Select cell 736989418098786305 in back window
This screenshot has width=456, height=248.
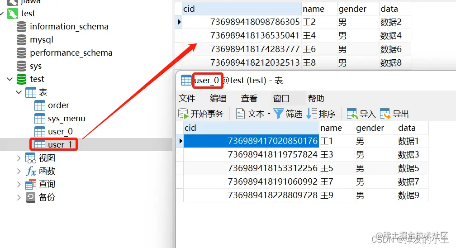click(x=242, y=22)
